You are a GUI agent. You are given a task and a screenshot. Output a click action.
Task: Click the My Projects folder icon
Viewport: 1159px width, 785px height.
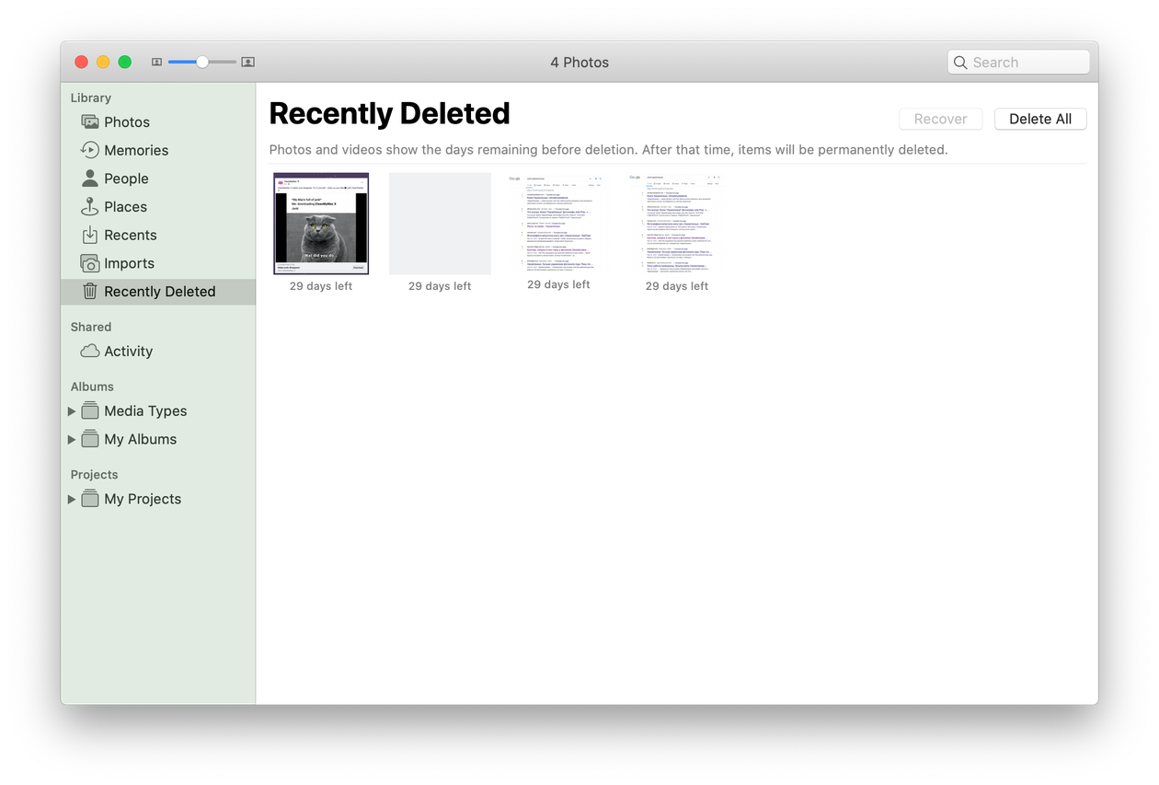point(89,499)
